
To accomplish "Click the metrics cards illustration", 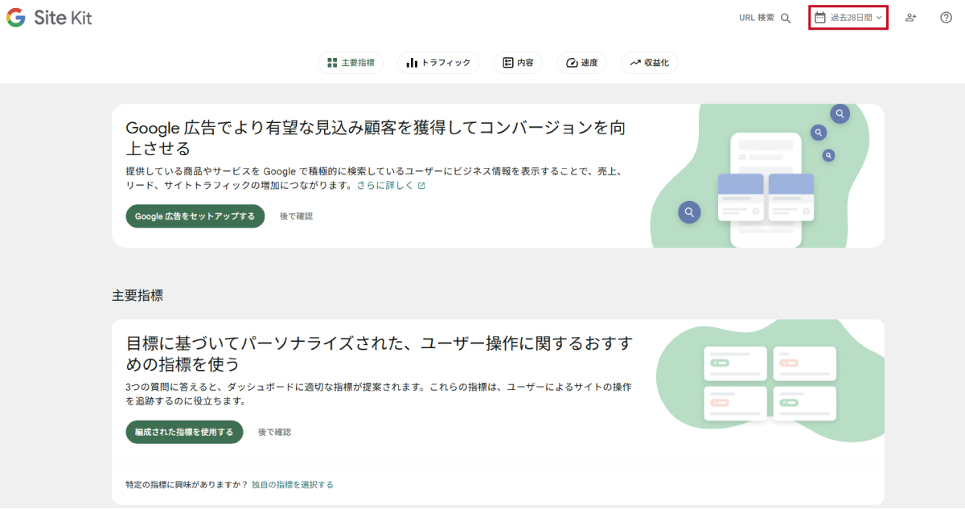I will 770,383.
